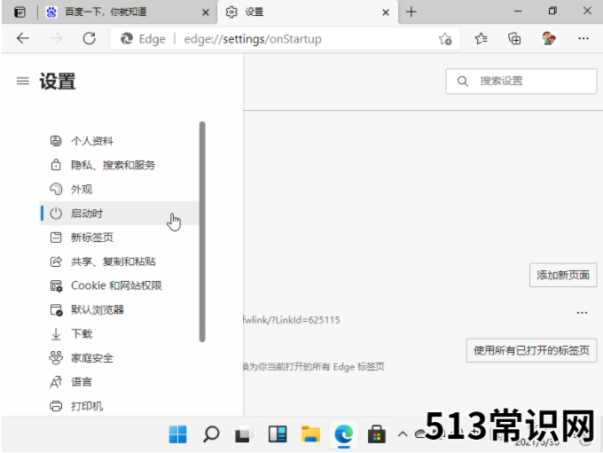Image resolution: width=603 pixels, height=453 pixels.
Task: Open 新标签页 settings section
Action: pyautogui.click(x=119, y=238)
